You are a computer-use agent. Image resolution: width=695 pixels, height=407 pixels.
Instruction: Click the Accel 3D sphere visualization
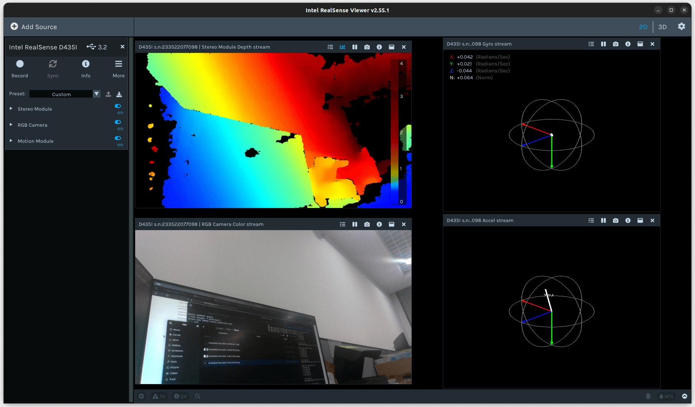(x=552, y=311)
